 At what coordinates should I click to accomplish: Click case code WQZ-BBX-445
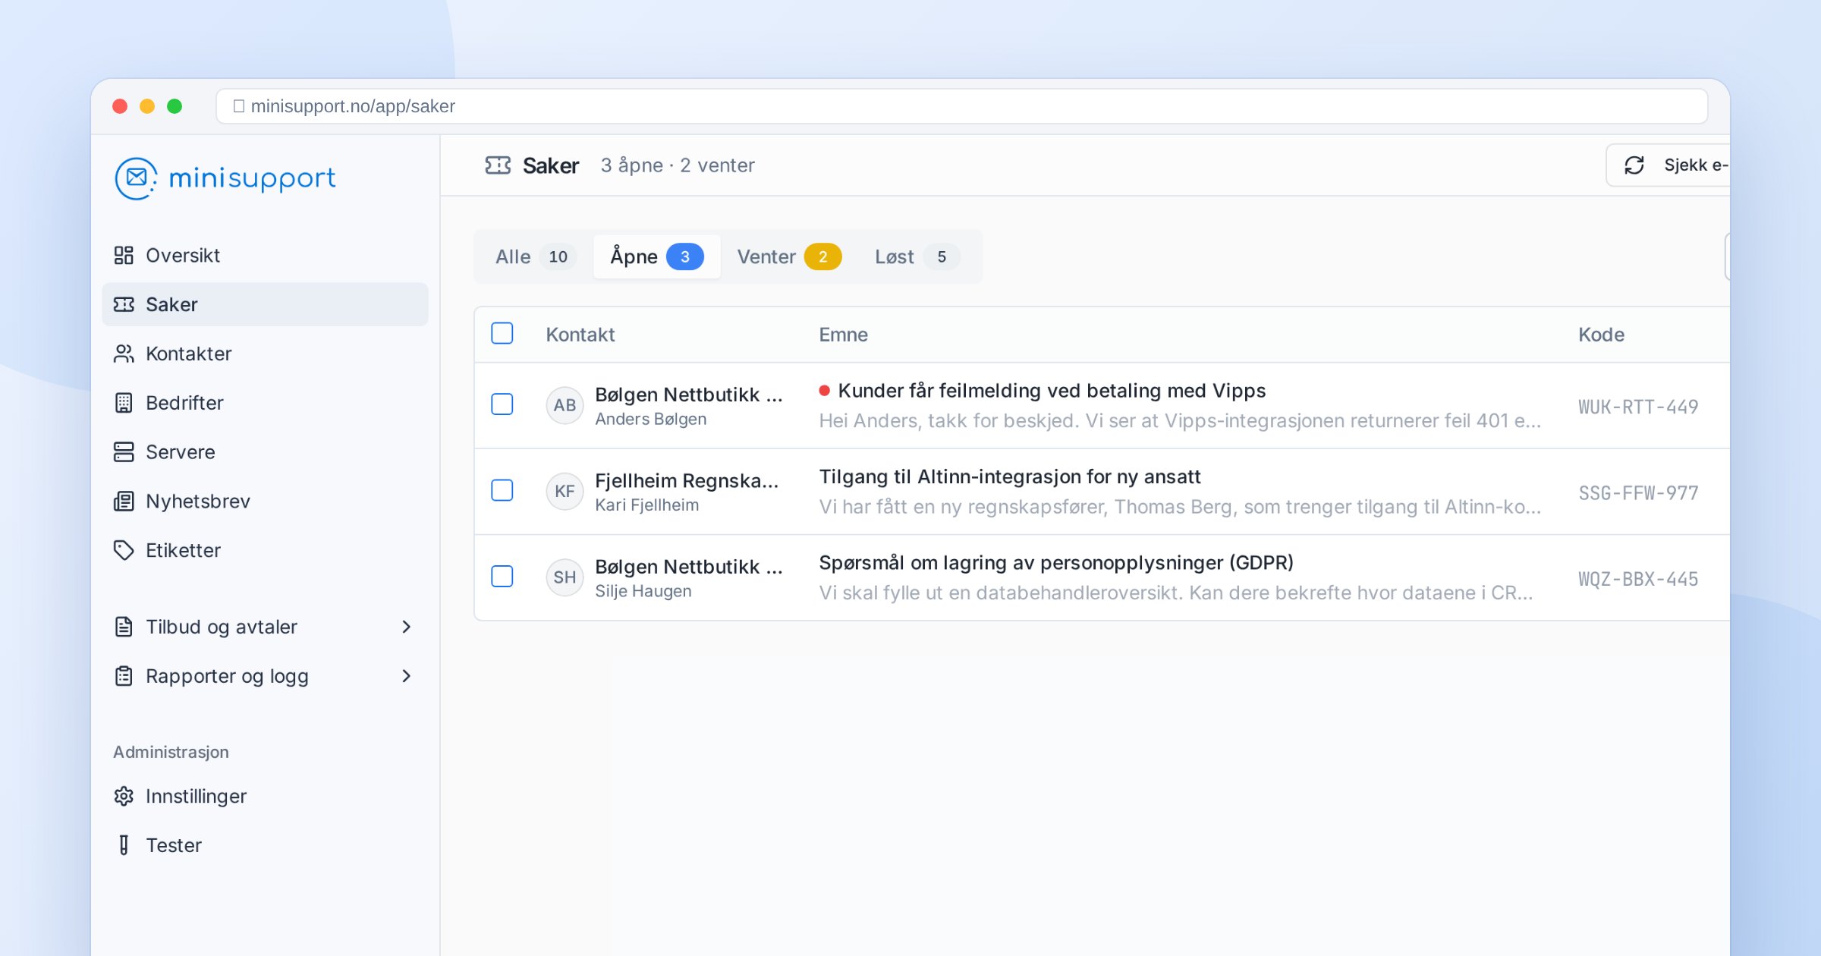tap(1638, 580)
